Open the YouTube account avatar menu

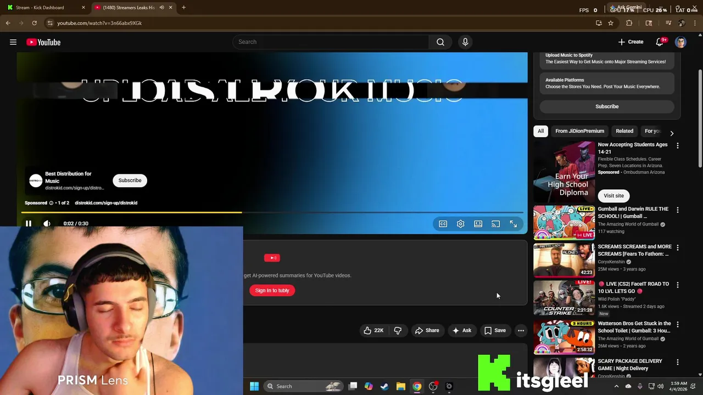point(680,42)
